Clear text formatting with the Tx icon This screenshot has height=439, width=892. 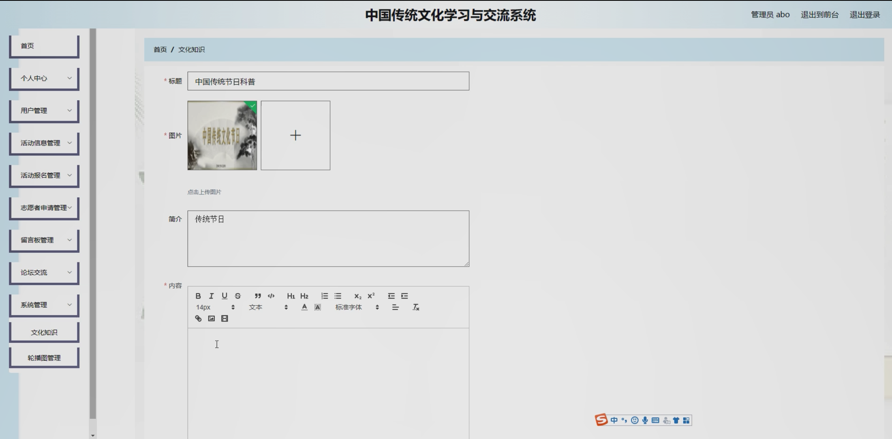[x=416, y=307]
